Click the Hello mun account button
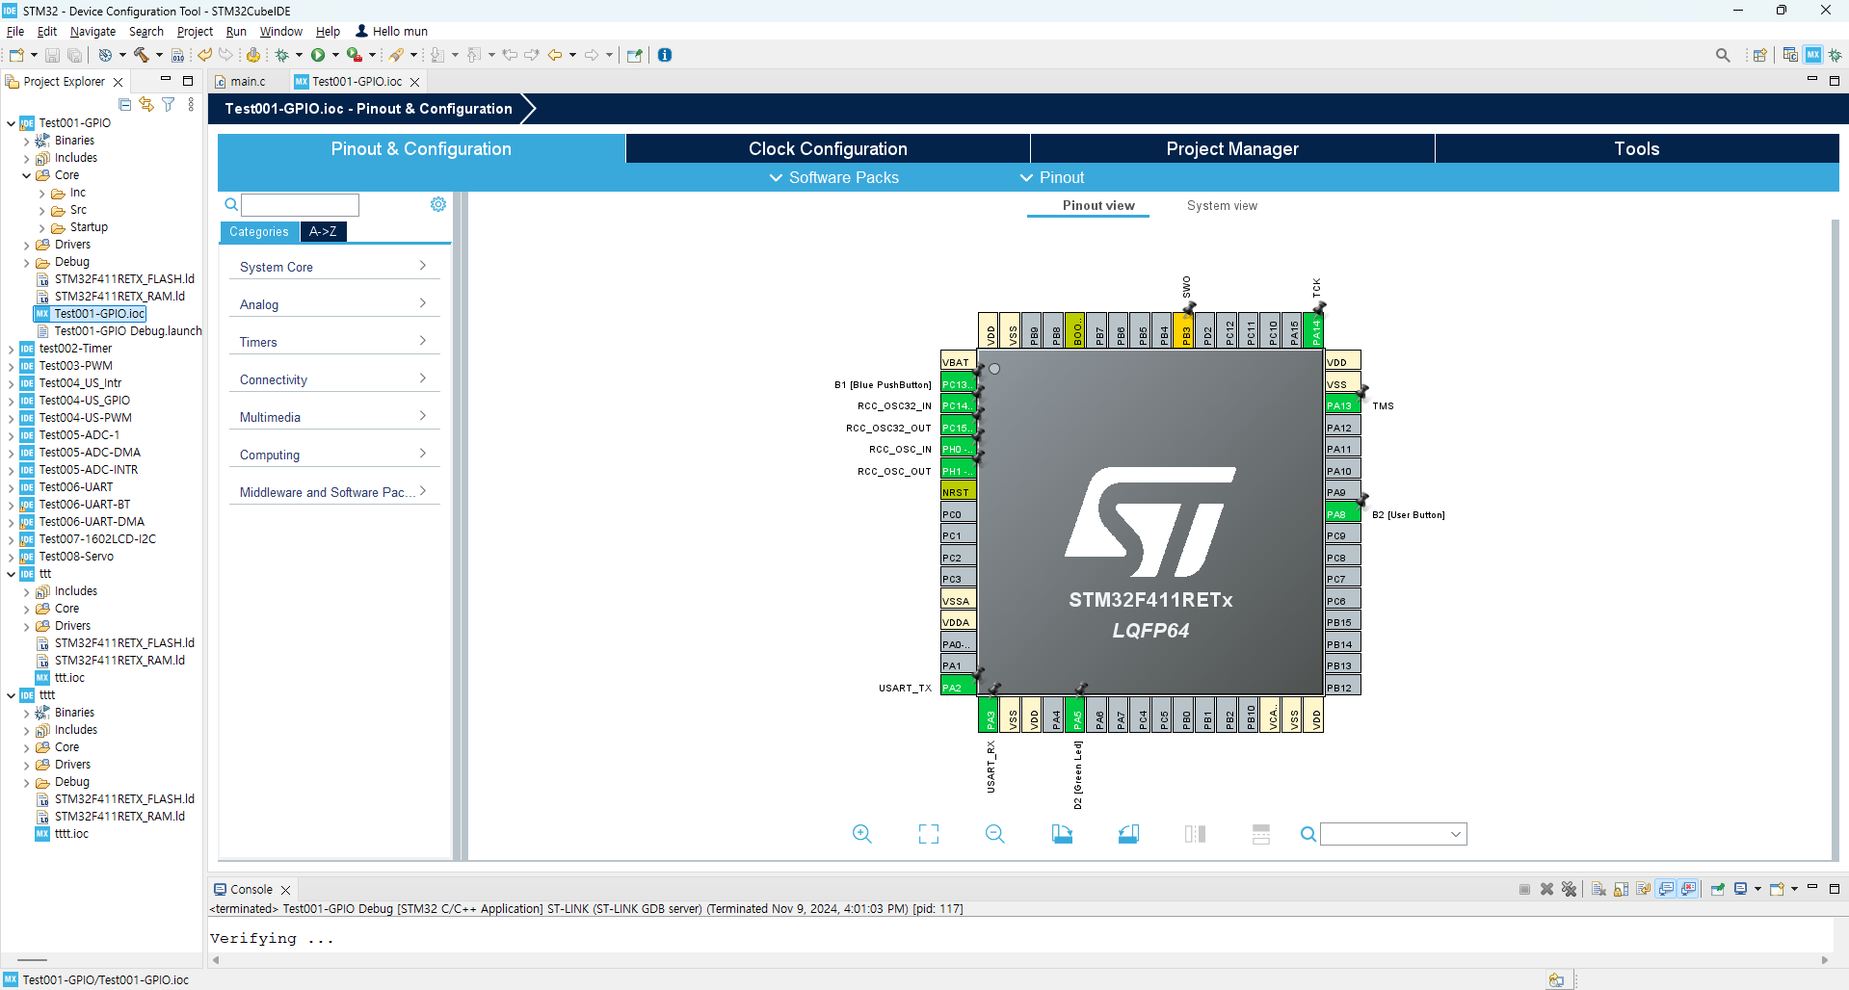 (392, 32)
